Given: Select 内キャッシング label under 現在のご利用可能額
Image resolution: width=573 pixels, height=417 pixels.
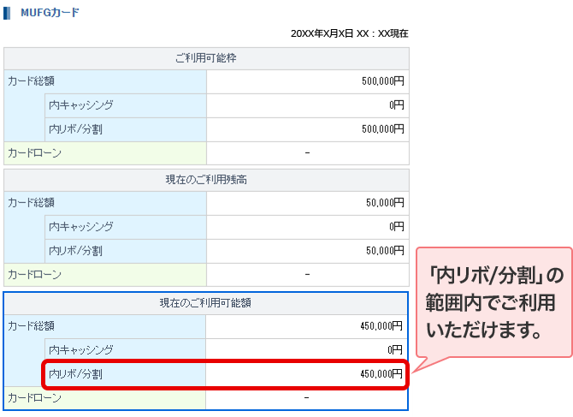Looking at the screenshot, I should tap(81, 350).
